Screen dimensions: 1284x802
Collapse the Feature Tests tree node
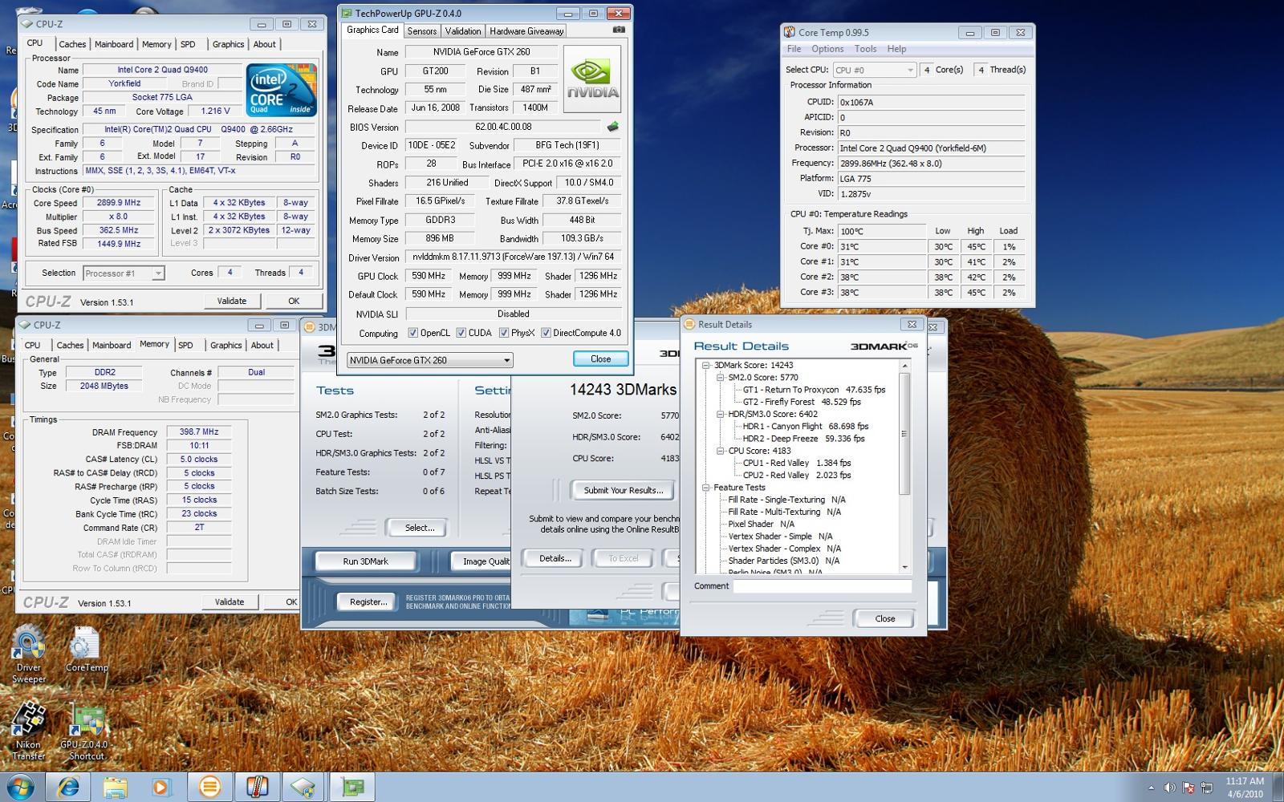706,488
